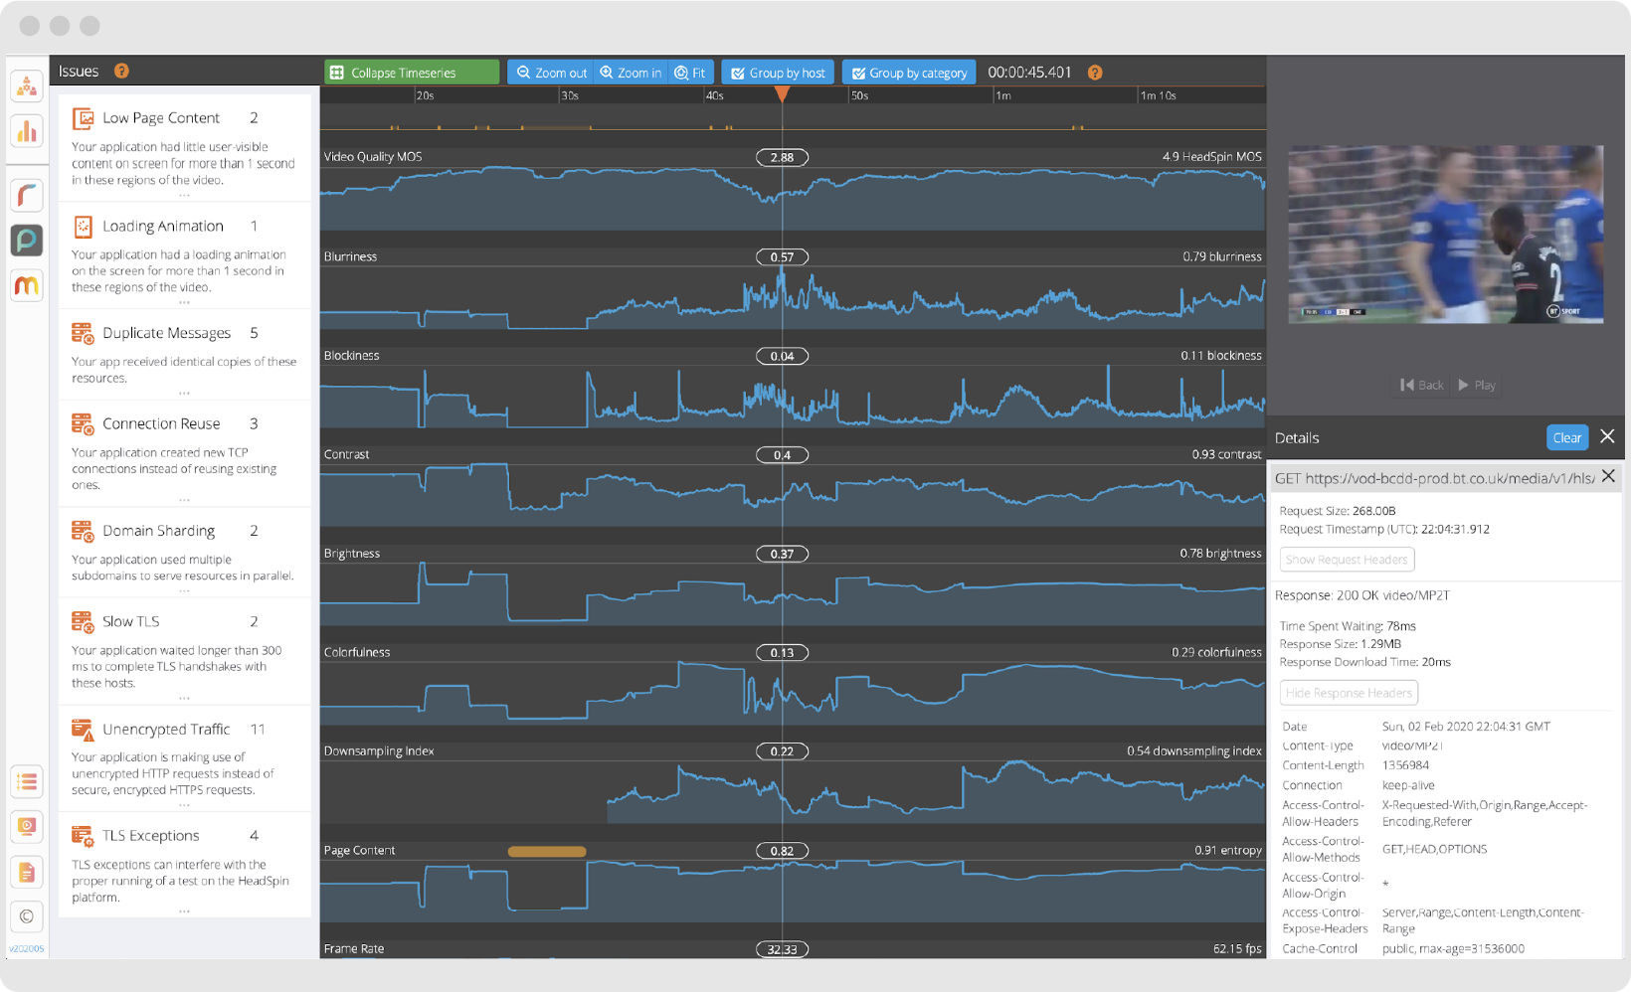Collapse Timeseries using the green button
This screenshot has width=1631, height=992.
[412, 73]
